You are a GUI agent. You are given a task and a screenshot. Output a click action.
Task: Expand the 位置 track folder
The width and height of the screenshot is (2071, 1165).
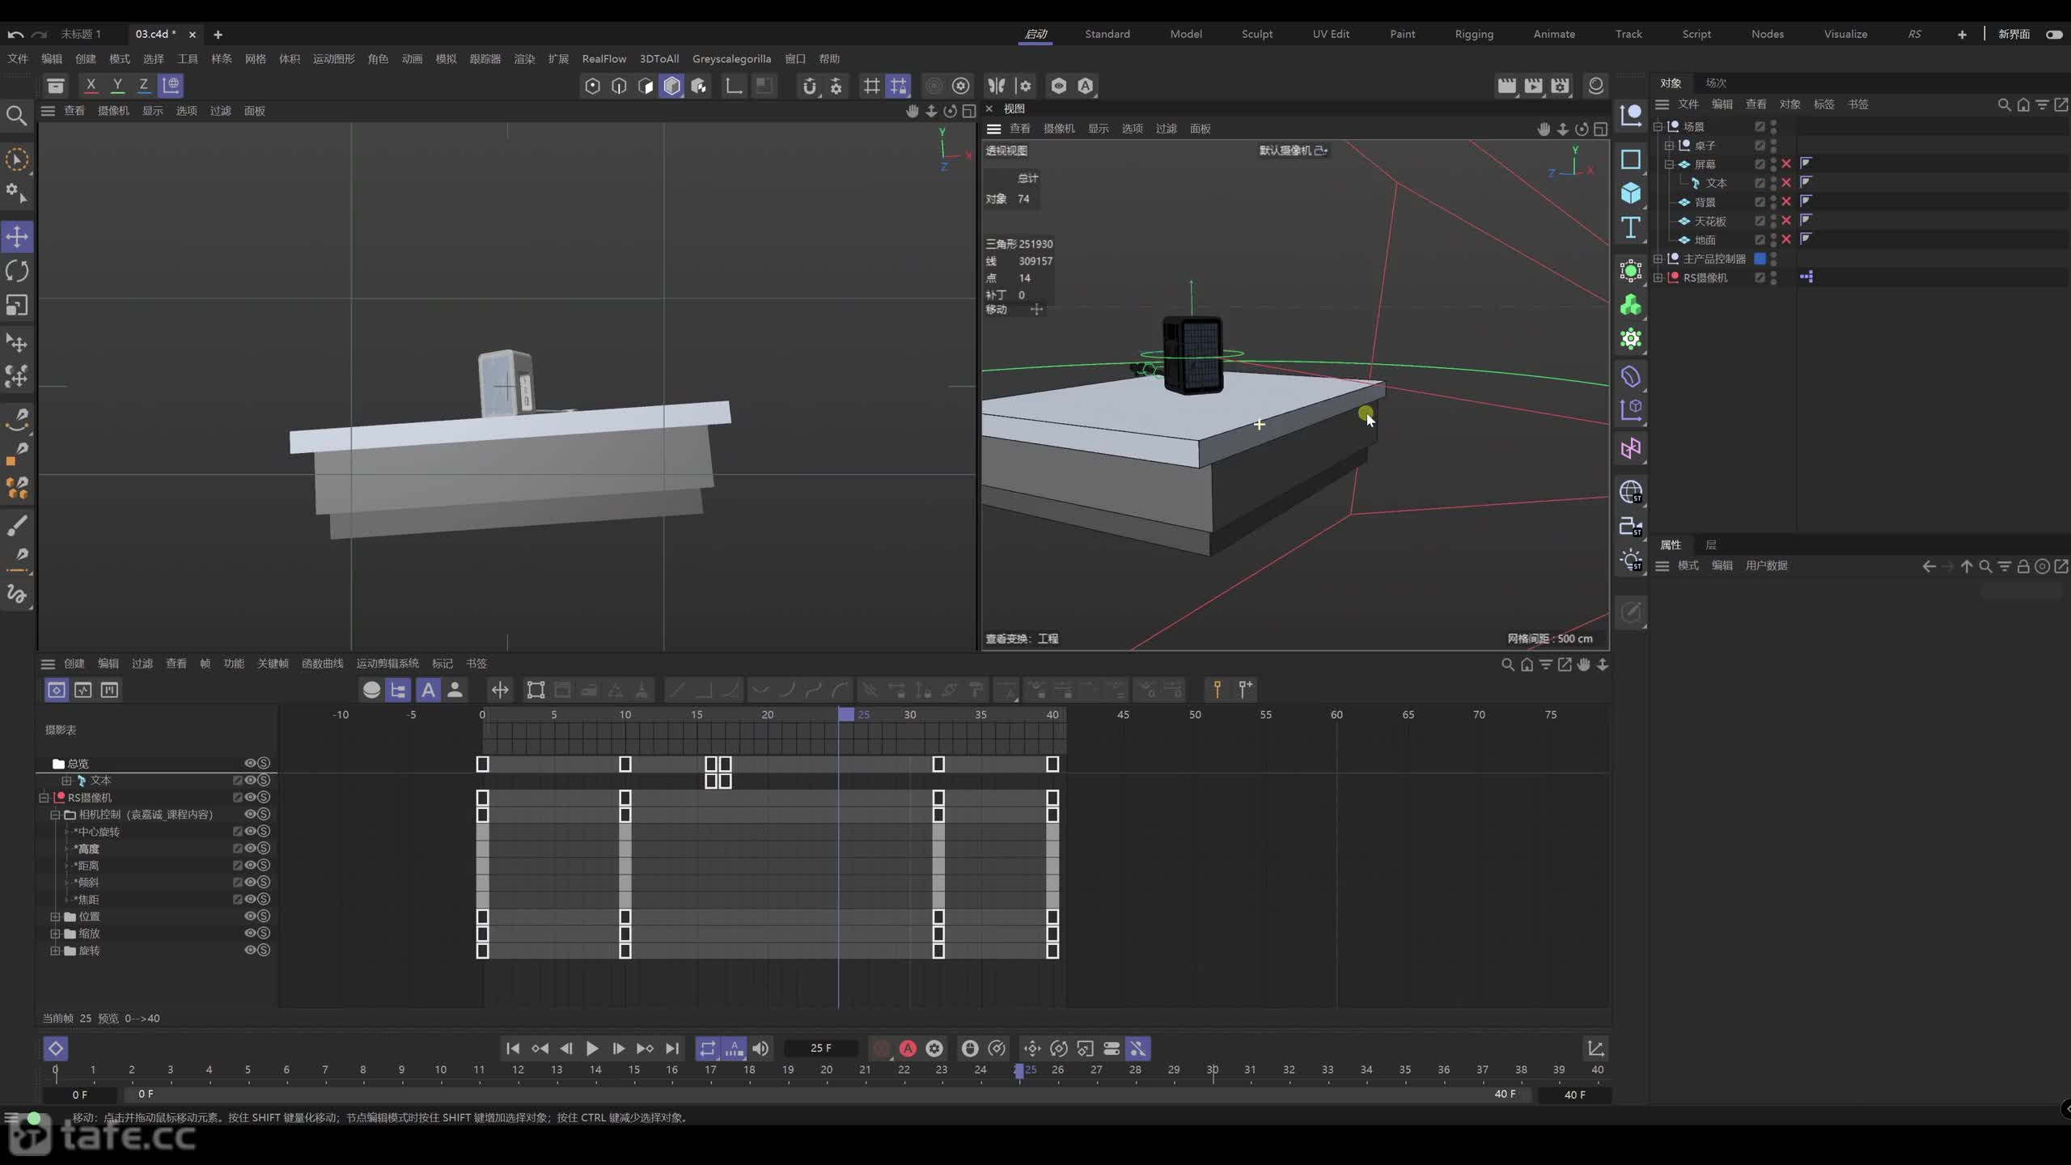tap(55, 917)
